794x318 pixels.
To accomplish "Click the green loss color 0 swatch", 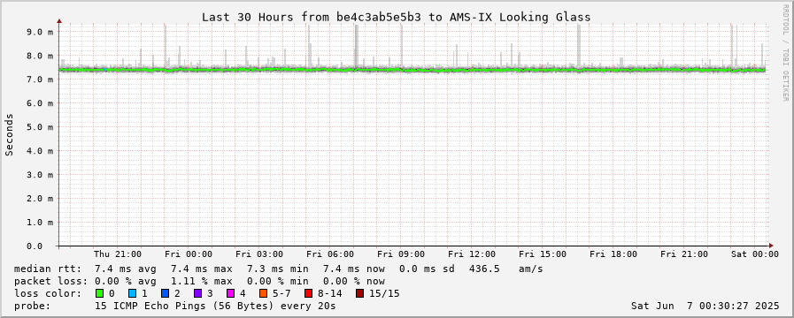I will tap(99, 293).
